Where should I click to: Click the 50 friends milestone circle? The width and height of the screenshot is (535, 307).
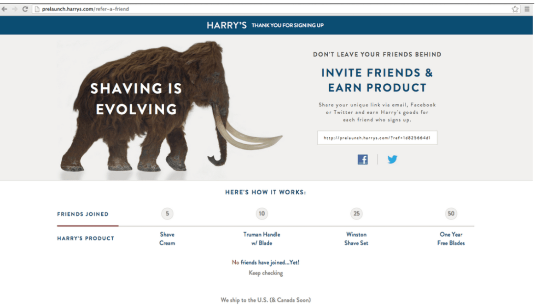(x=451, y=214)
